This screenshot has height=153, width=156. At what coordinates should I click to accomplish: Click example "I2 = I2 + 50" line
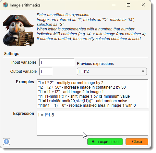tap(82, 87)
